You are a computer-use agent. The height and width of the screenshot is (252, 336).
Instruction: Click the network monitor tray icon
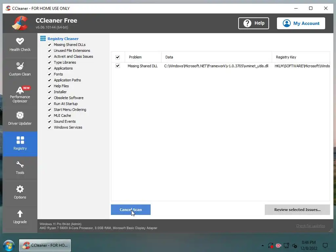click(286, 245)
